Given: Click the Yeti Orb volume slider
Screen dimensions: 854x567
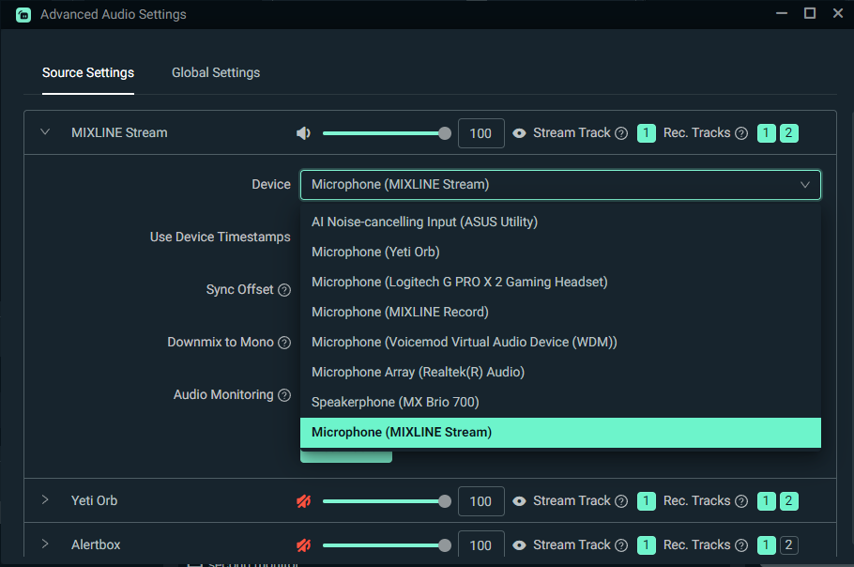Looking at the screenshot, I should pos(387,501).
